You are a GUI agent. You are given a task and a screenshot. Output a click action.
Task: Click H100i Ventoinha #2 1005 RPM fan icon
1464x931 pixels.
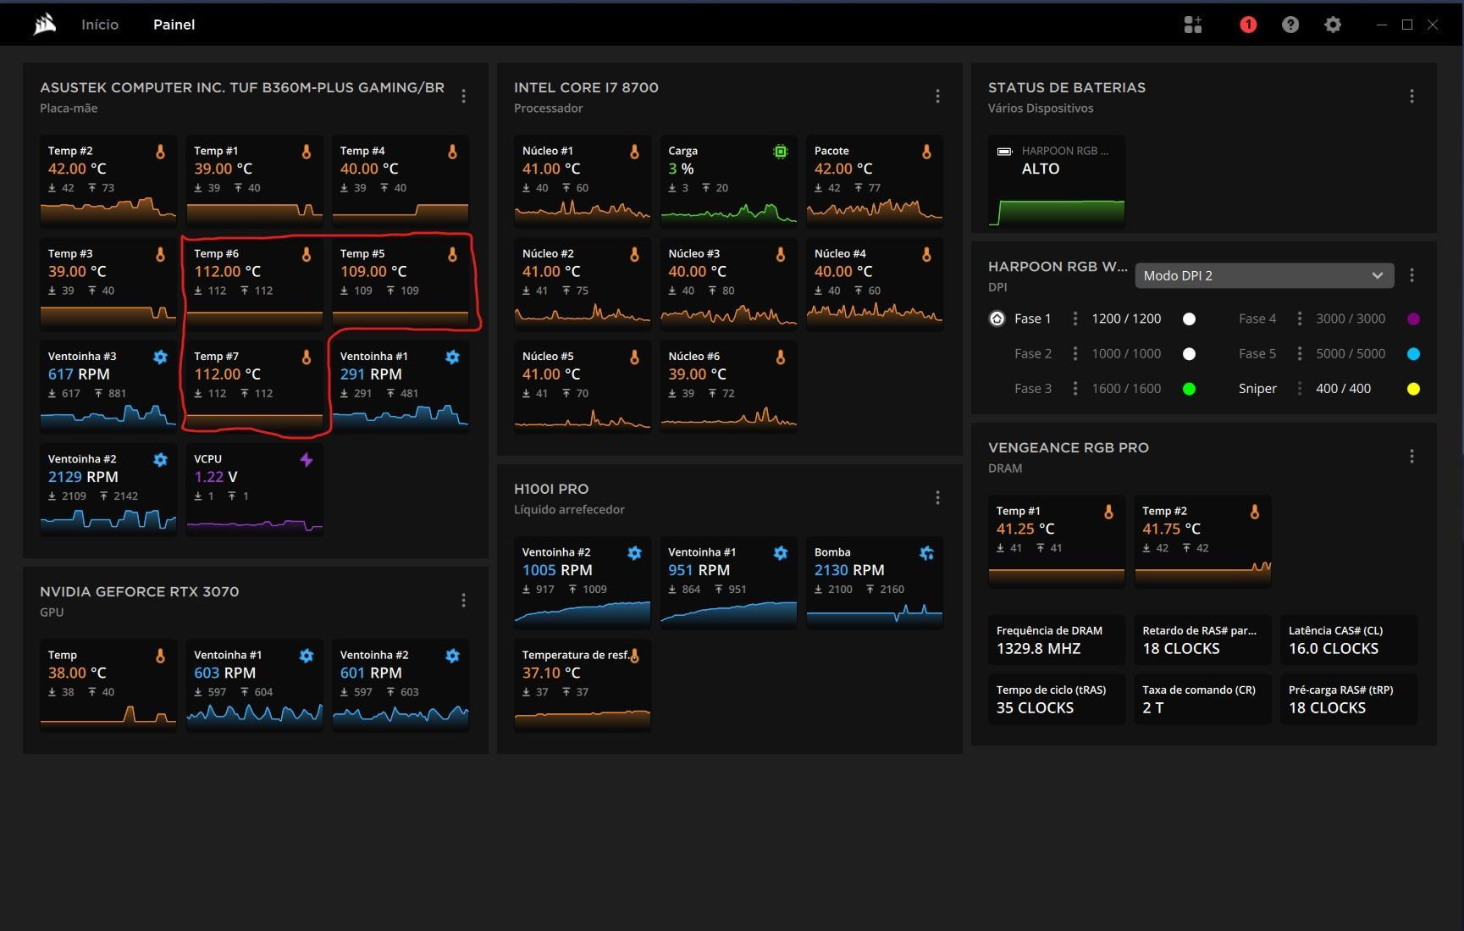click(x=634, y=553)
